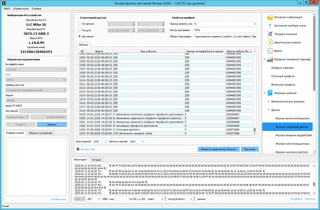Open the Интерфейс связи dropdown

click(36, 69)
